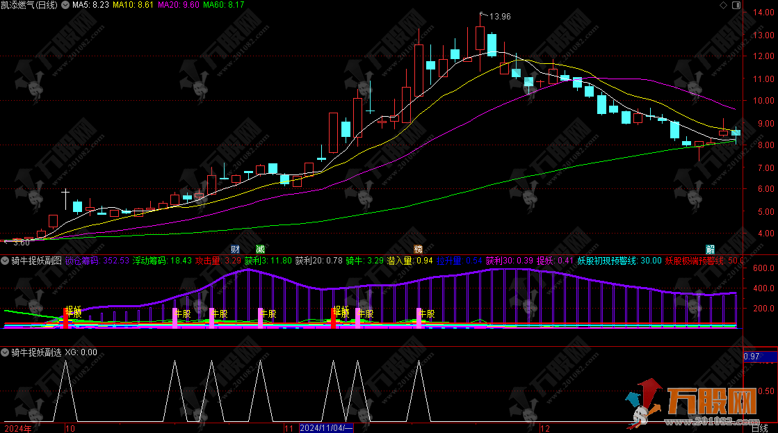The width and height of the screenshot is (778, 433).
Task: Click the 骑牛捉妖副图 indicator name
Action: pyautogui.click(x=37, y=261)
